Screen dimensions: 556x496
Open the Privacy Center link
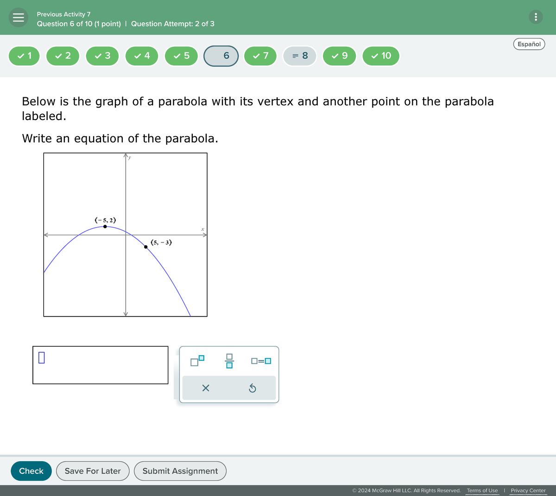tap(528, 490)
